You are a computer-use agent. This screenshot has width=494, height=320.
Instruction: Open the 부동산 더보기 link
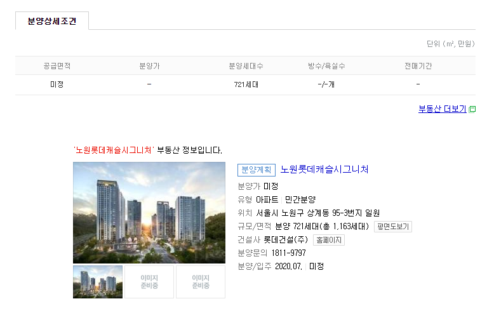442,109
